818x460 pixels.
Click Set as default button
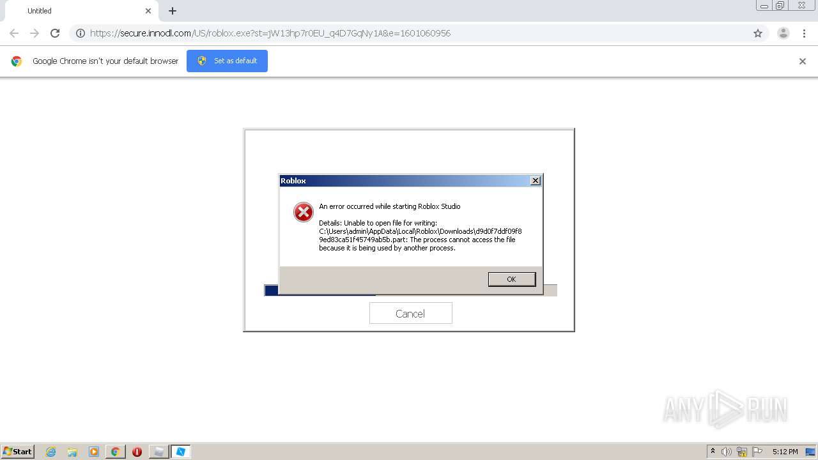tap(227, 61)
